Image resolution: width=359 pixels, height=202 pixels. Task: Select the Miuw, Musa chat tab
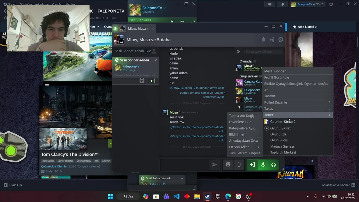coord(134,29)
